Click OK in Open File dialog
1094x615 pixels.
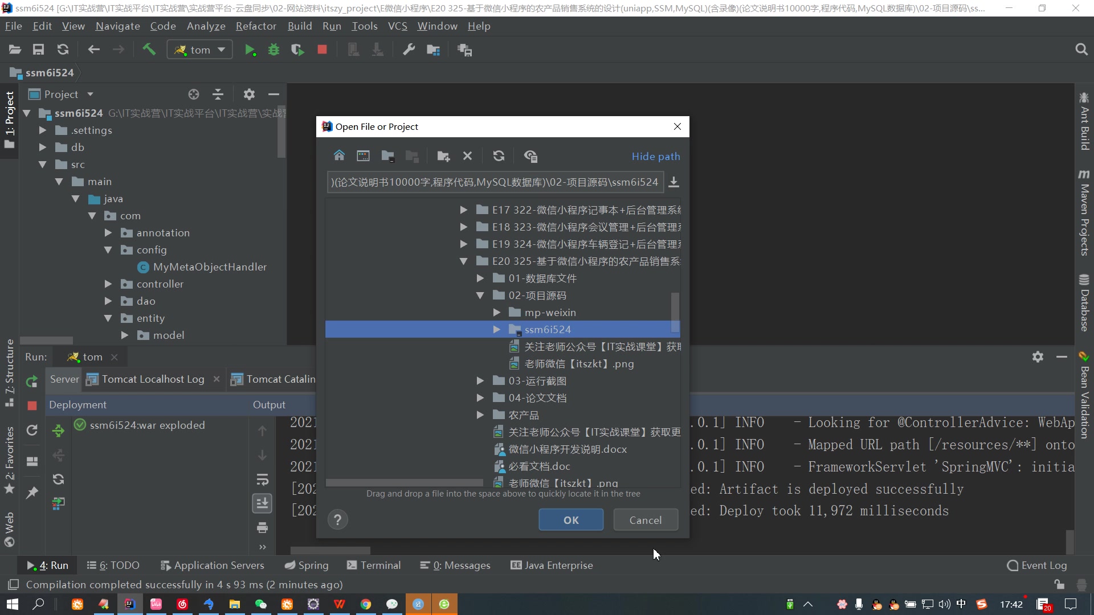click(571, 520)
